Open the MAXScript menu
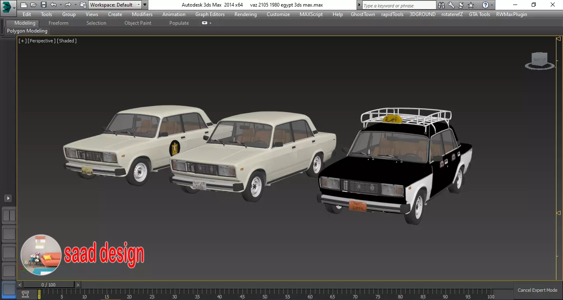This screenshot has height=300, width=563. tap(311, 14)
